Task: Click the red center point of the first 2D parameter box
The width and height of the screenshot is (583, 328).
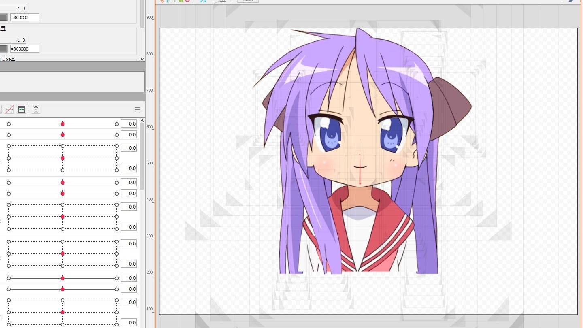Action: (62, 158)
